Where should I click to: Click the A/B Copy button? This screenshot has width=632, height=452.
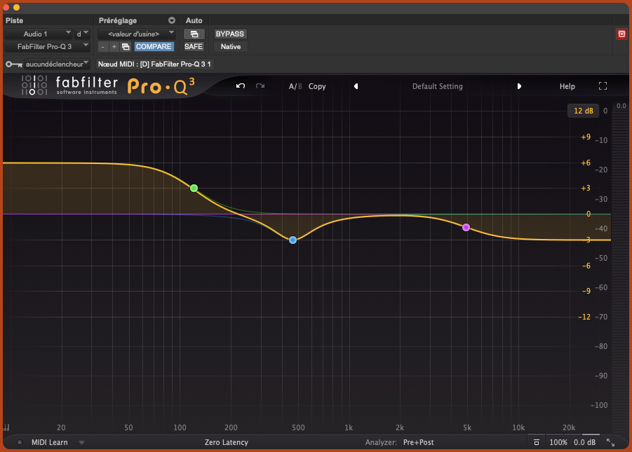click(x=317, y=86)
